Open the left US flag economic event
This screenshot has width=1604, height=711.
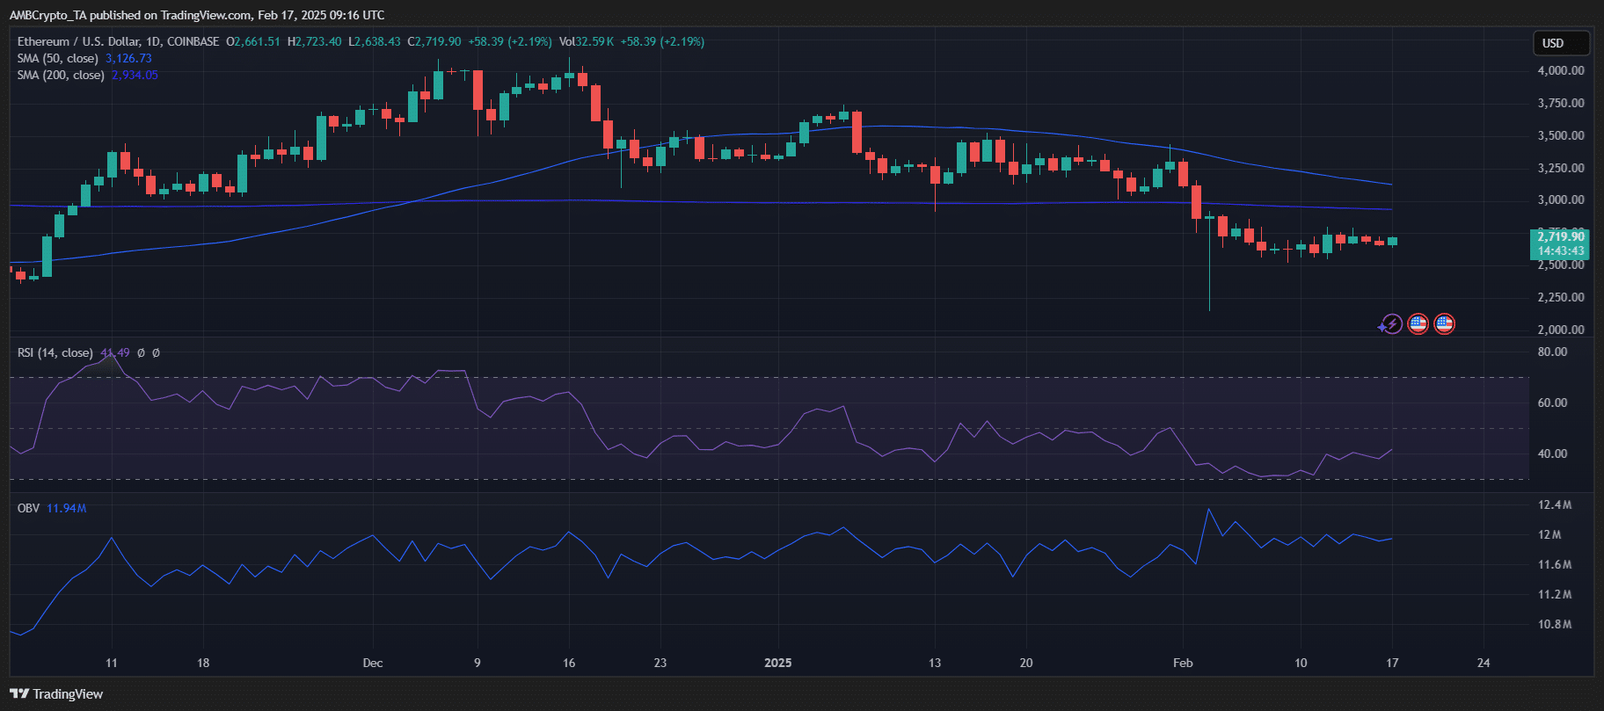coord(1418,324)
